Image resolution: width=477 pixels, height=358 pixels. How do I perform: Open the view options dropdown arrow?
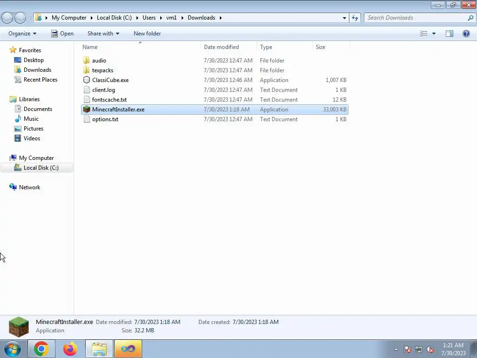tap(434, 34)
